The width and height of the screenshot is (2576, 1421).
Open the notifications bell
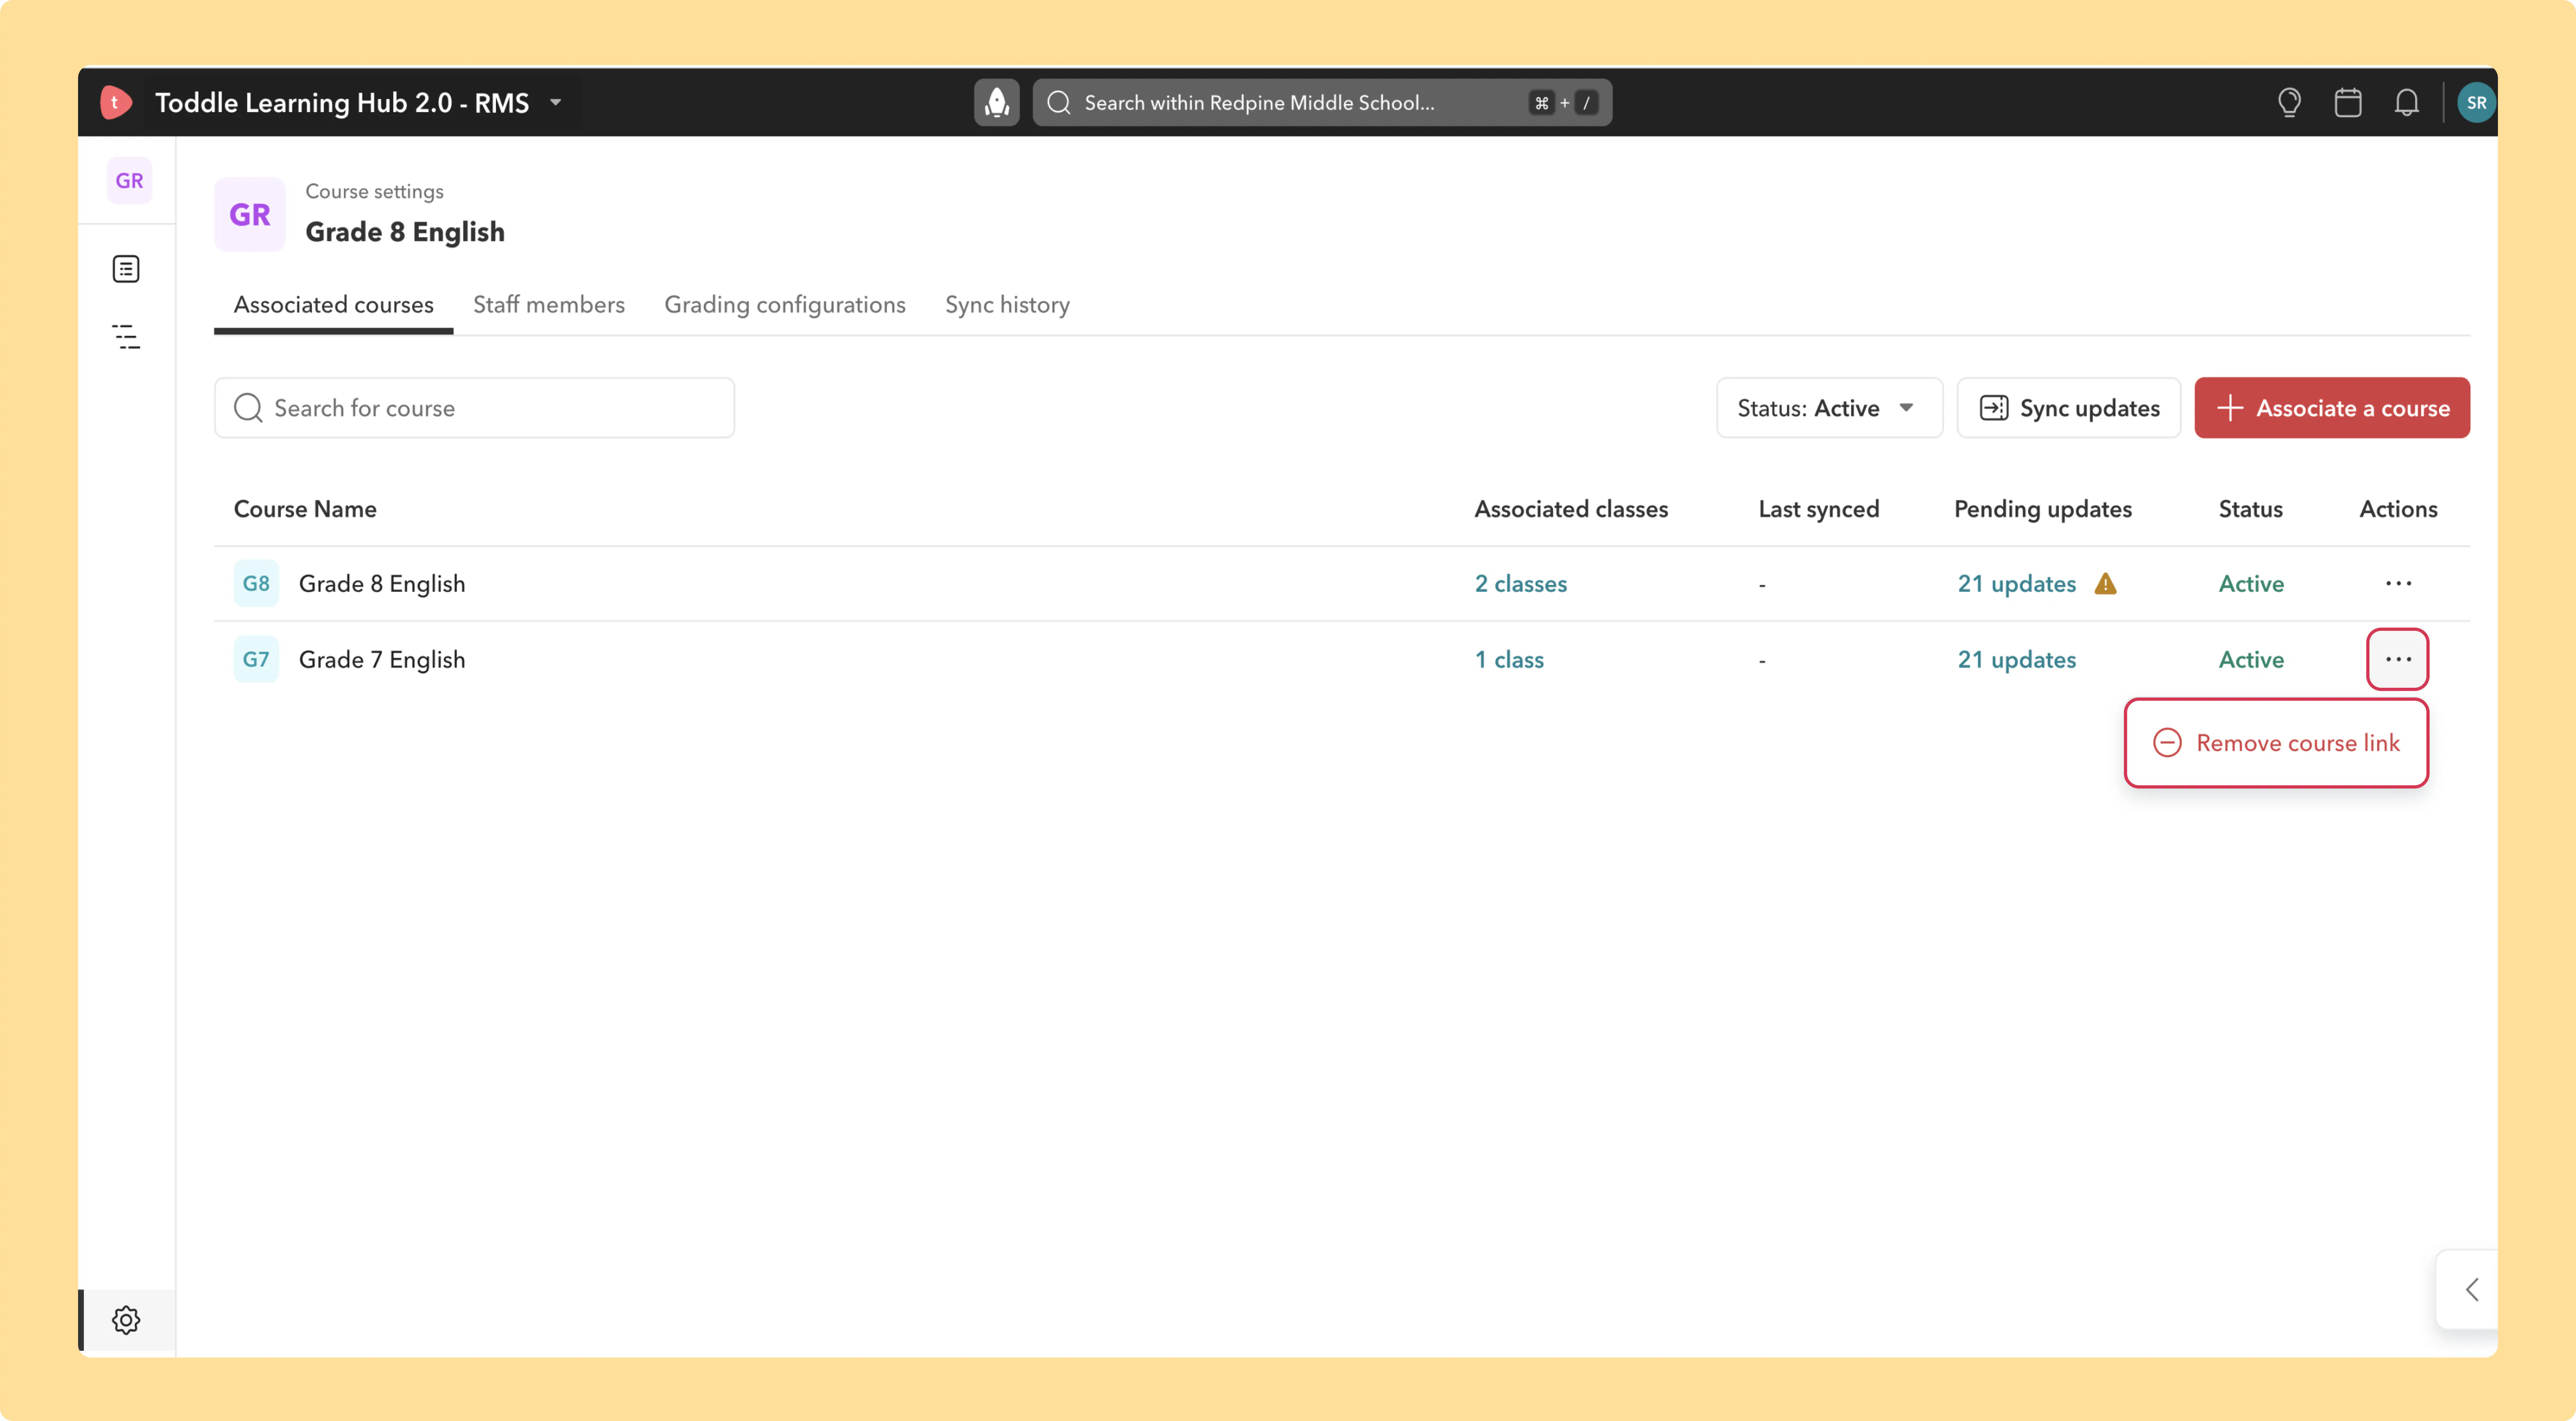click(x=2407, y=102)
